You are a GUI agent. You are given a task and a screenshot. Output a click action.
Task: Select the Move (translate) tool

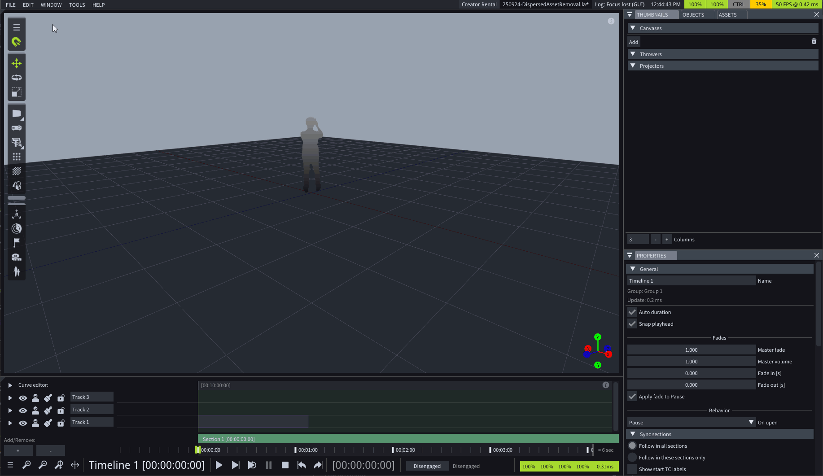tap(17, 63)
